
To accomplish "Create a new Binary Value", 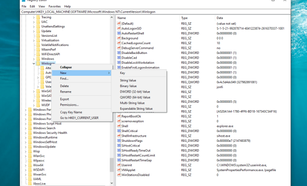I will tap(139, 86).
